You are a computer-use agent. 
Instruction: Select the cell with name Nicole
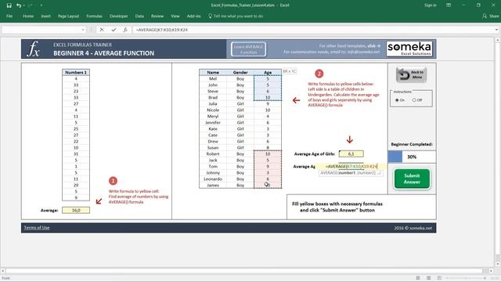[213, 110]
